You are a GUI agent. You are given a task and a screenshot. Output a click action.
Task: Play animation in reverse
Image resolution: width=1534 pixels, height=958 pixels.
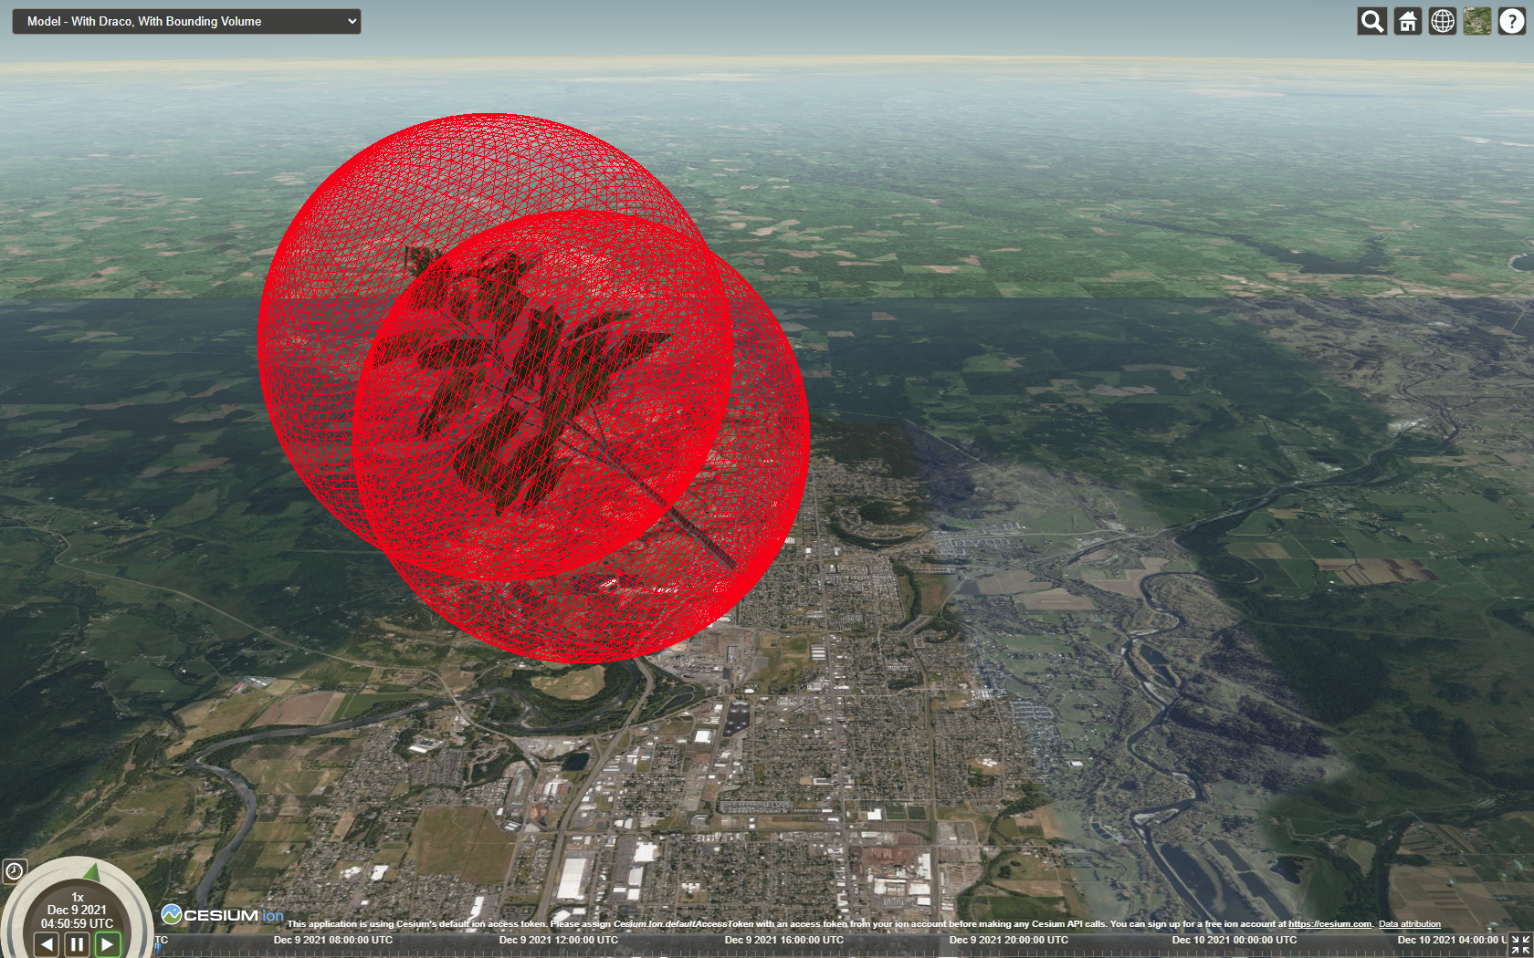[x=47, y=944]
